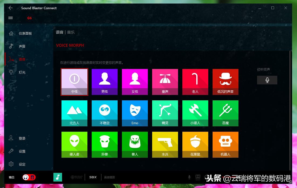Apply the 异兽 beast voice morph
This screenshot has height=188, width=297.
click(105, 145)
